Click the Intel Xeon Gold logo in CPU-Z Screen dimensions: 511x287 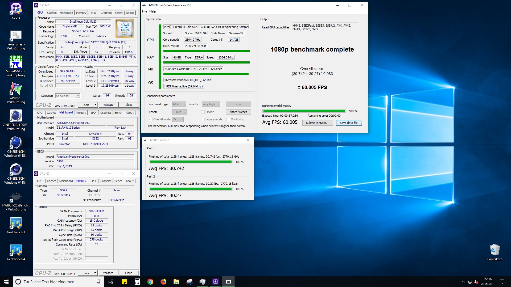125,28
